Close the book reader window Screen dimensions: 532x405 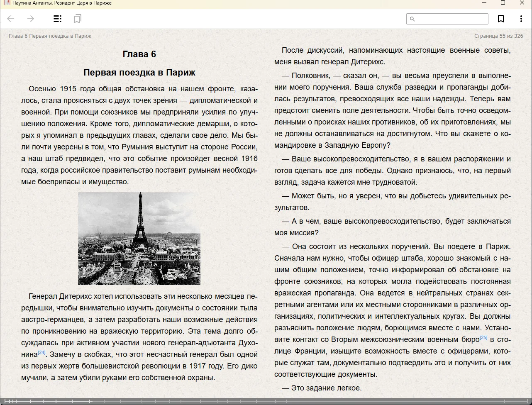pos(522,3)
